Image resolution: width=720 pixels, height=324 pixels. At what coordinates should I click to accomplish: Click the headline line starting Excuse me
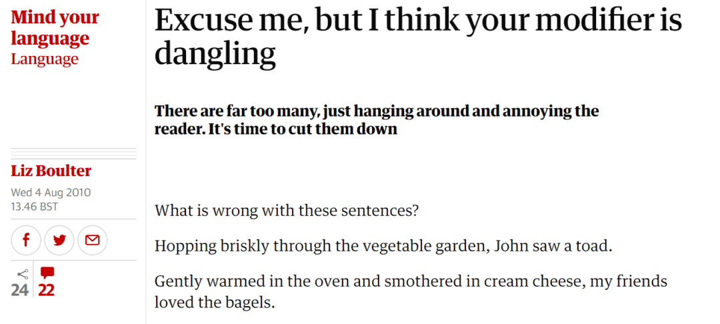(x=418, y=21)
